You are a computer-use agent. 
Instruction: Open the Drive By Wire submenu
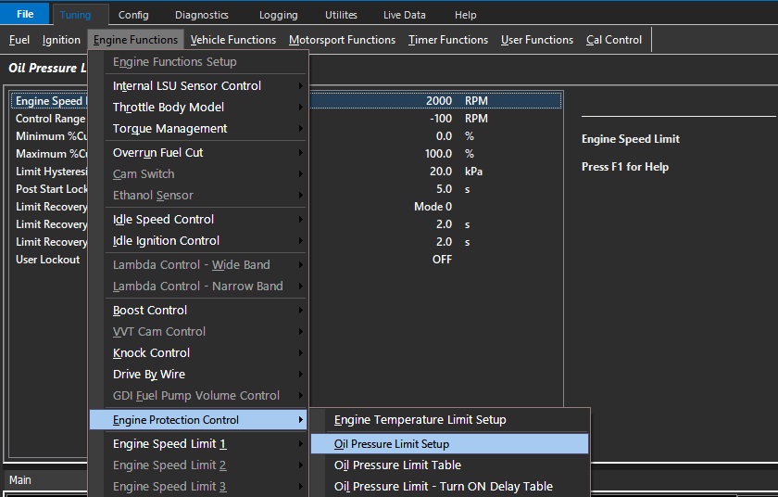[x=149, y=375]
